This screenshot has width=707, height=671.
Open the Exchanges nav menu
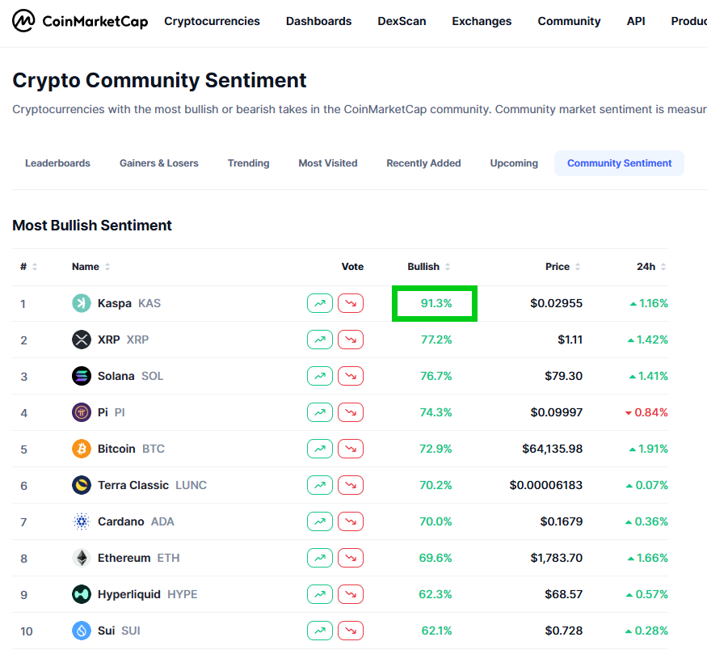482,21
